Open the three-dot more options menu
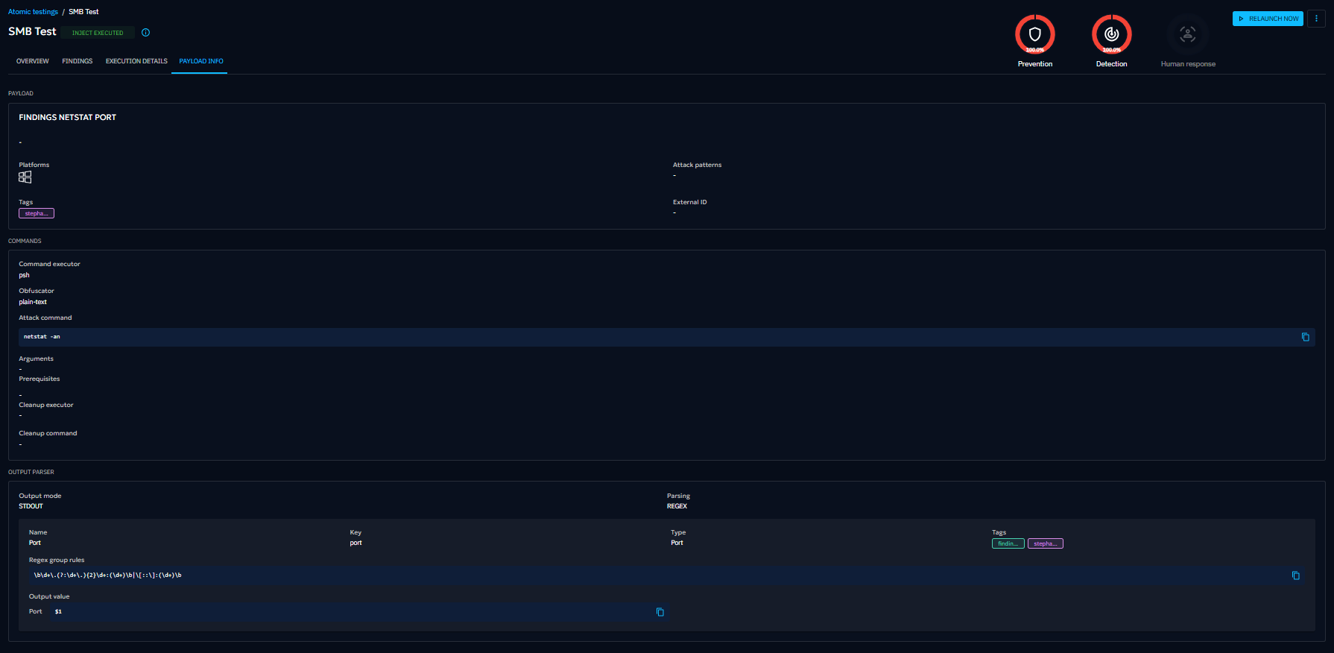The height and width of the screenshot is (653, 1334). pyautogui.click(x=1316, y=19)
